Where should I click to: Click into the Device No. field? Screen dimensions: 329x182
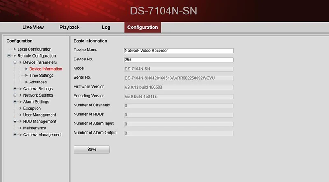pos(178,60)
